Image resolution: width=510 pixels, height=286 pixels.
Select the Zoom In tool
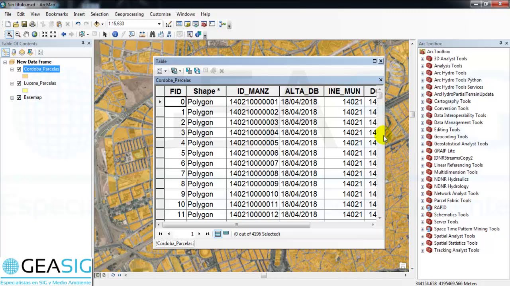tap(9, 35)
